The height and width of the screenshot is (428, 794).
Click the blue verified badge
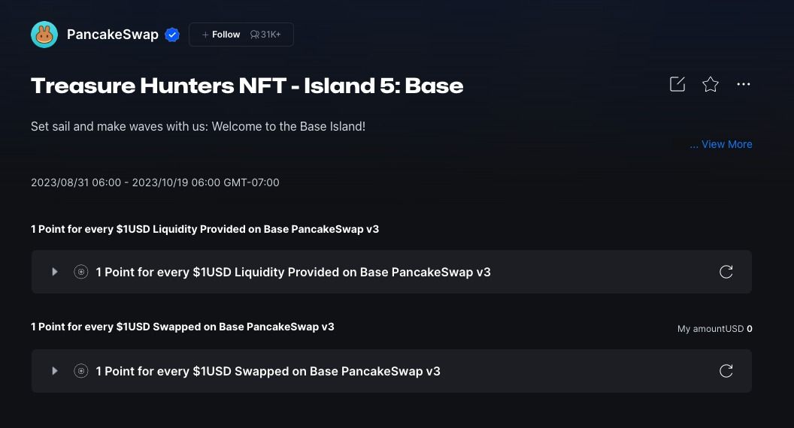(172, 35)
